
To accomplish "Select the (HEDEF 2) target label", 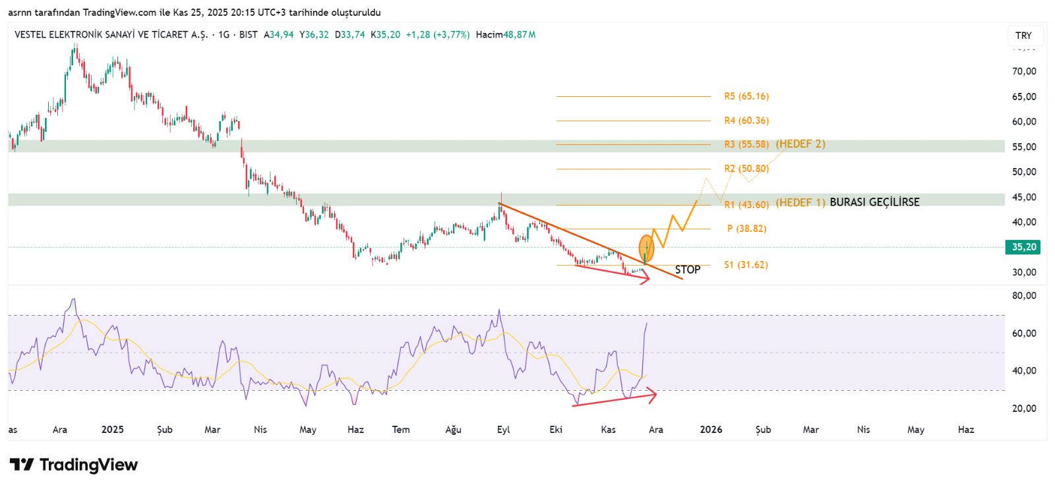I will tap(800, 144).
